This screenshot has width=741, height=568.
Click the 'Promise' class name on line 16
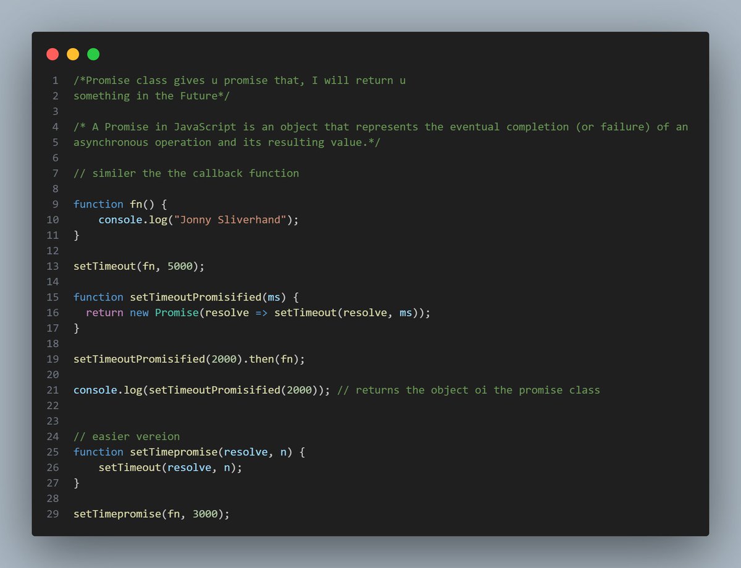point(177,312)
